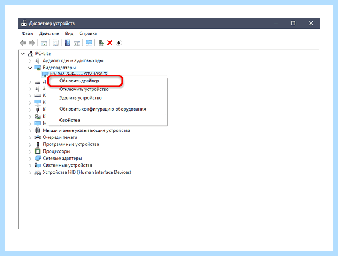Click the processor chip icon beside Процессоры
The height and width of the screenshot is (256, 338).
coord(38,151)
